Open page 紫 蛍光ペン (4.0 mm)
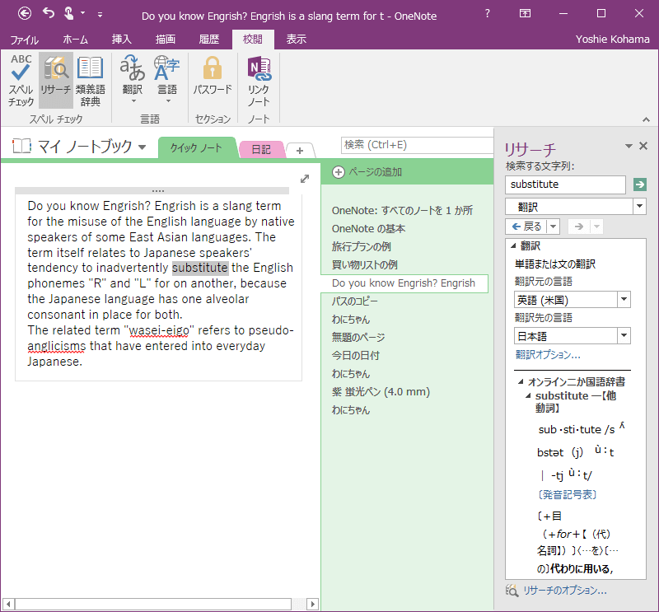This screenshot has width=659, height=612. 381,392
